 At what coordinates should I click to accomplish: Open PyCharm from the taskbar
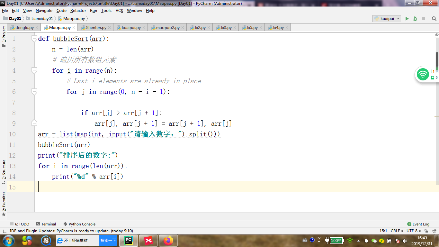click(129, 241)
